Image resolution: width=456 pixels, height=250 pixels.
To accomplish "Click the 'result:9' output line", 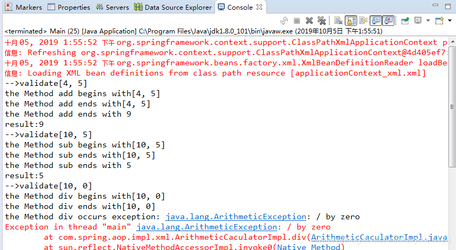I will (x=24, y=124).
